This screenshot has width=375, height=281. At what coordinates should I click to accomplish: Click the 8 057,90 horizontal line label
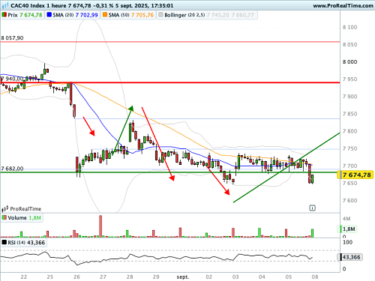[x=12, y=38]
